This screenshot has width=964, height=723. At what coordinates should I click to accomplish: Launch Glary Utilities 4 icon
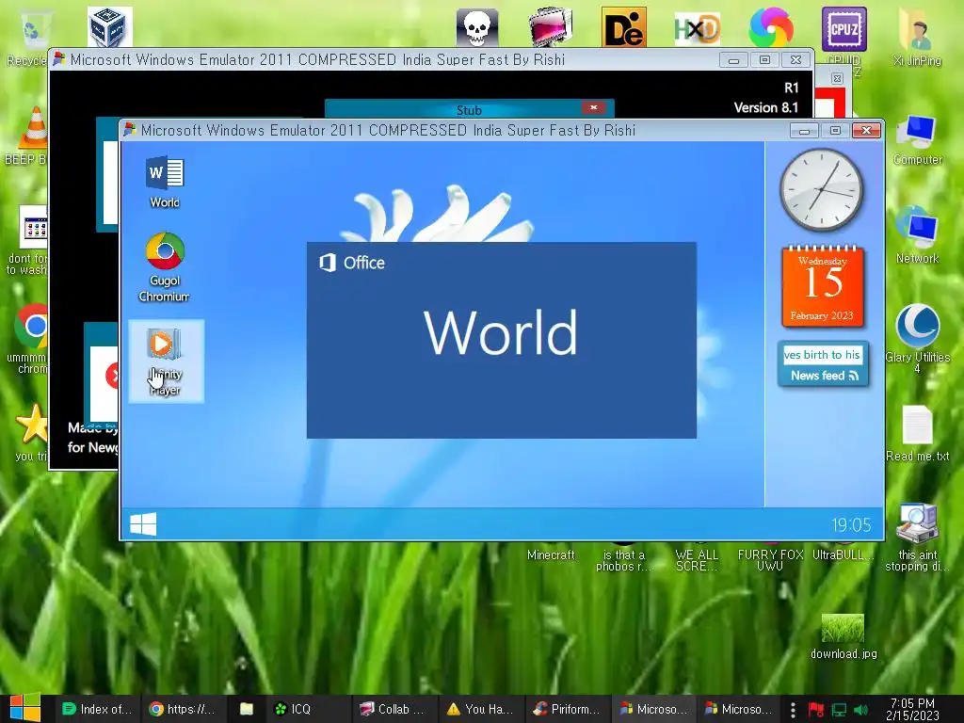(x=917, y=338)
